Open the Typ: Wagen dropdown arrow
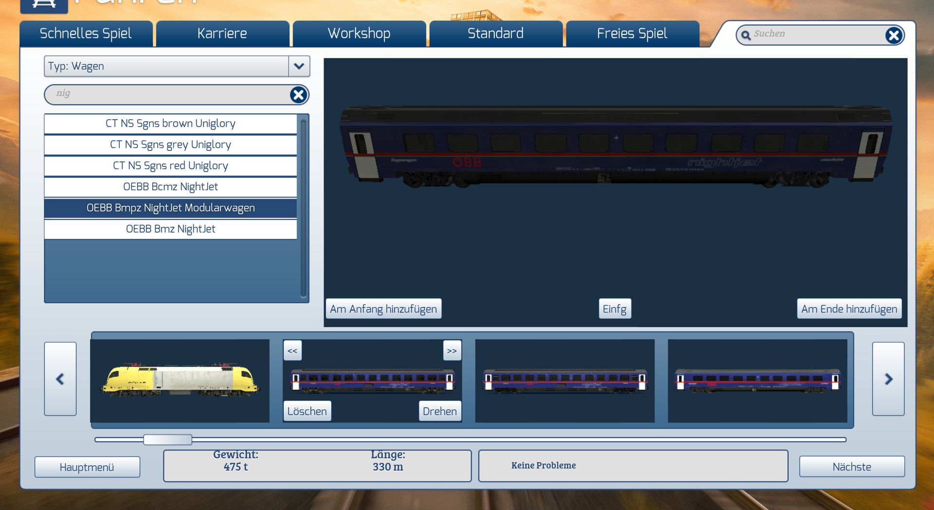This screenshot has width=934, height=510. point(299,66)
